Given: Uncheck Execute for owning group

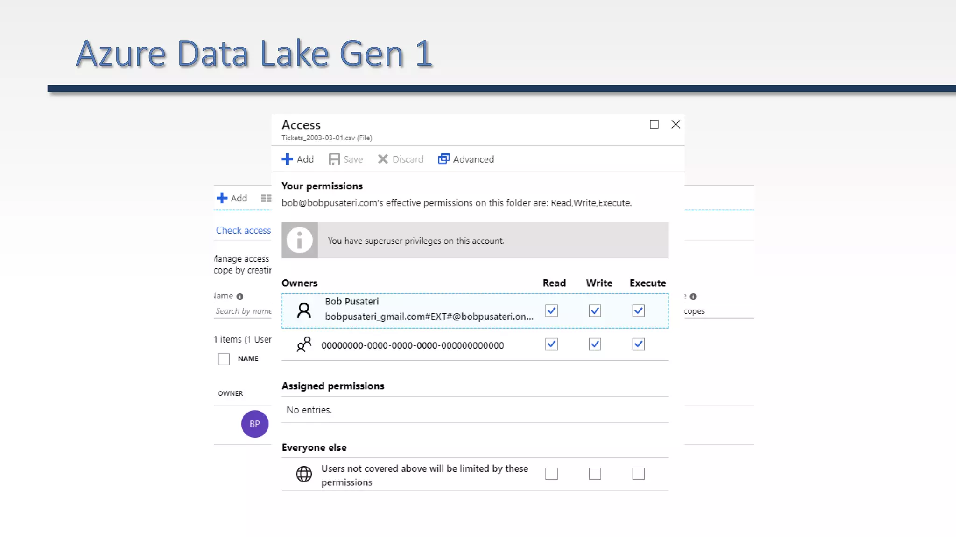Looking at the screenshot, I should pos(638,344).
